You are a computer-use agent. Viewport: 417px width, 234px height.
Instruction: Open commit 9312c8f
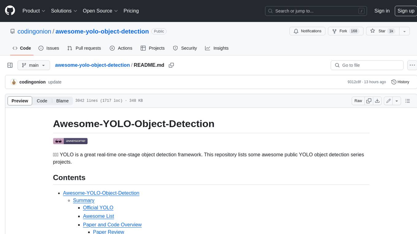coord(354,82)
